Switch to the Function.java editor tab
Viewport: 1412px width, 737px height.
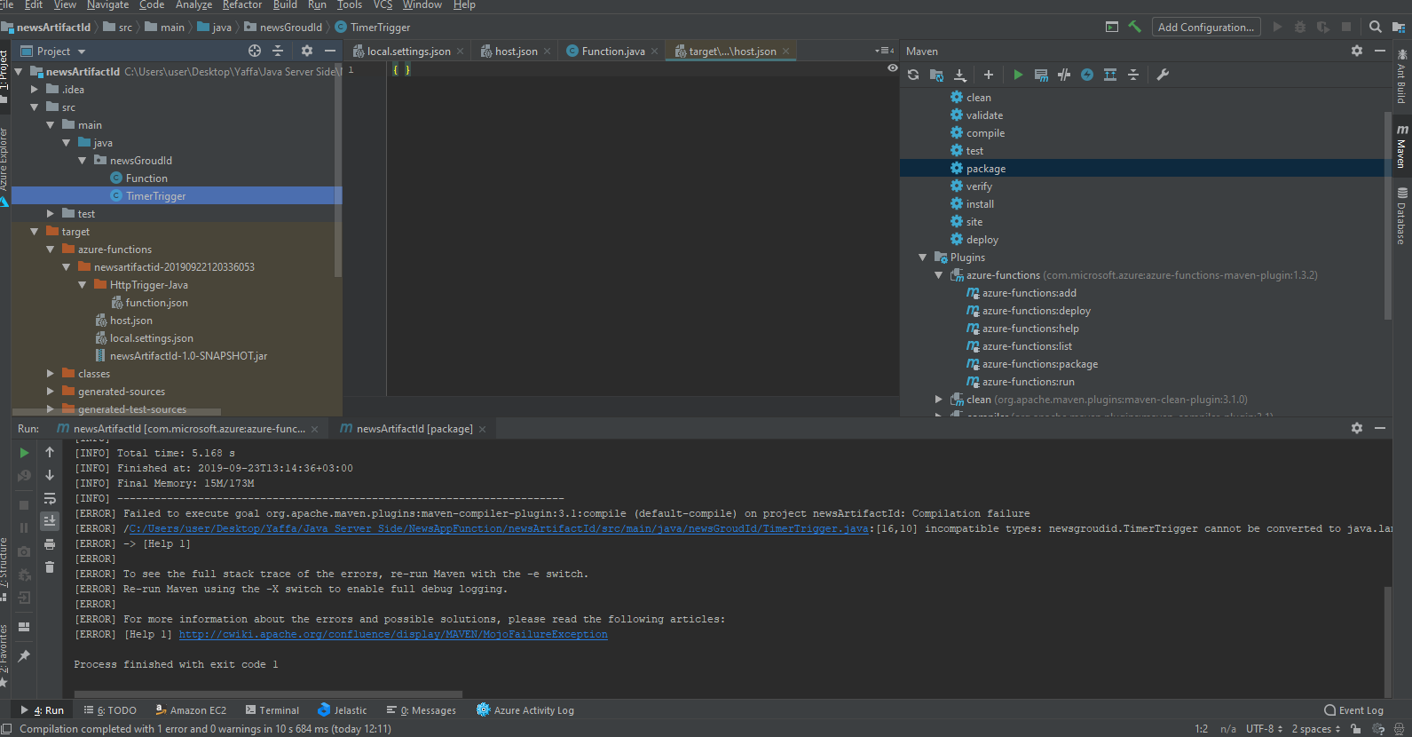612,52
